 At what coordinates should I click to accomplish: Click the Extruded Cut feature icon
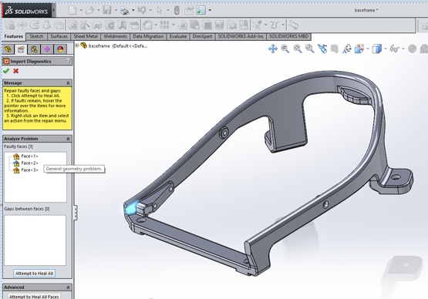pos(72,25)
